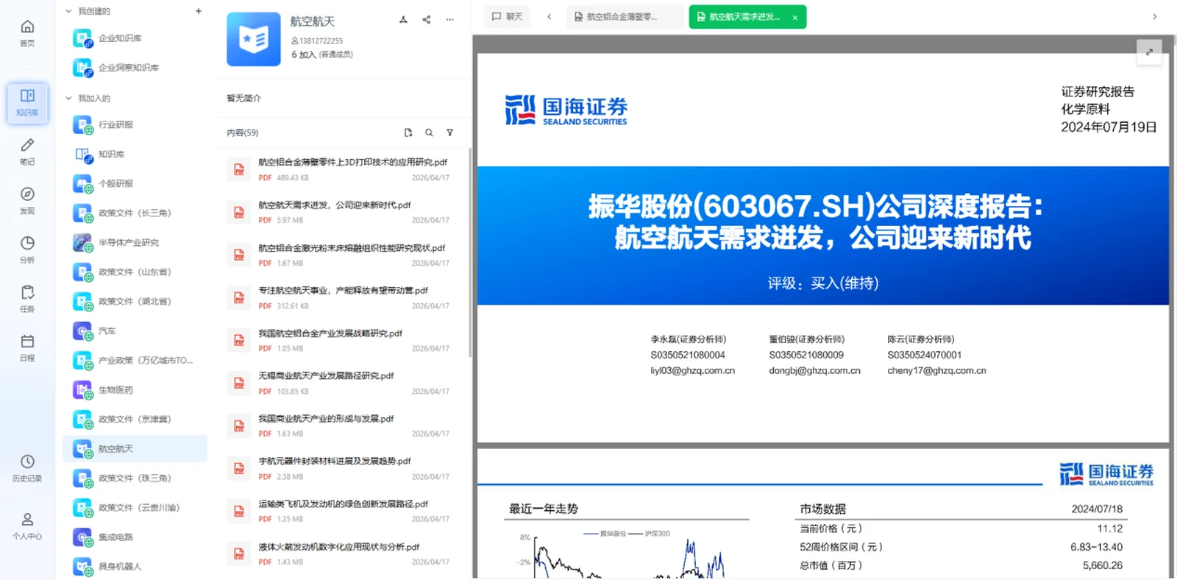Open 历史记录 history
The width and height of the screenshot is (1177, 580).
click(27, 468)
